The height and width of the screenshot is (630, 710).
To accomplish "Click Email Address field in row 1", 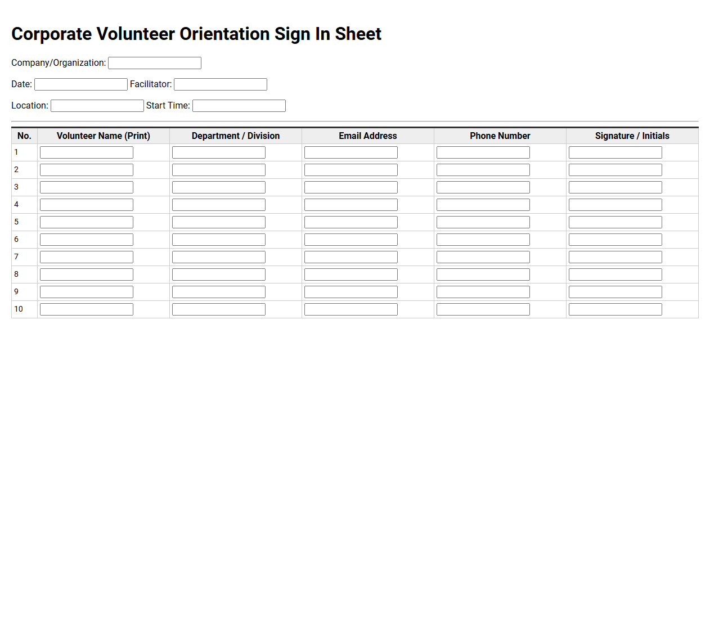I will point(351,152).
